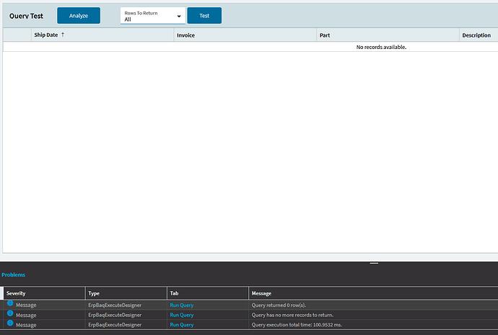This screenshot has height=335, width=498.
Task: Click the Message column header in Problems
Action: pyautogui.click(x=263, y=293)
